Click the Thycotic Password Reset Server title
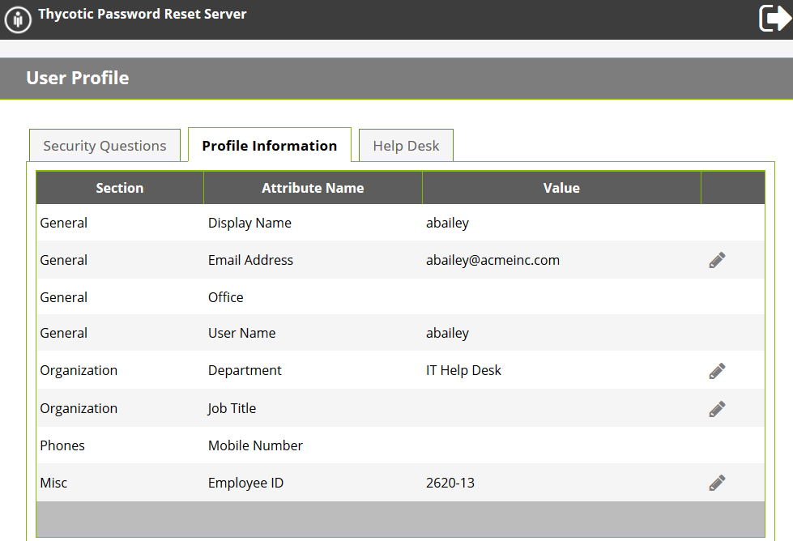The width and height of the screenshot is (793, 541). point(143,14)
